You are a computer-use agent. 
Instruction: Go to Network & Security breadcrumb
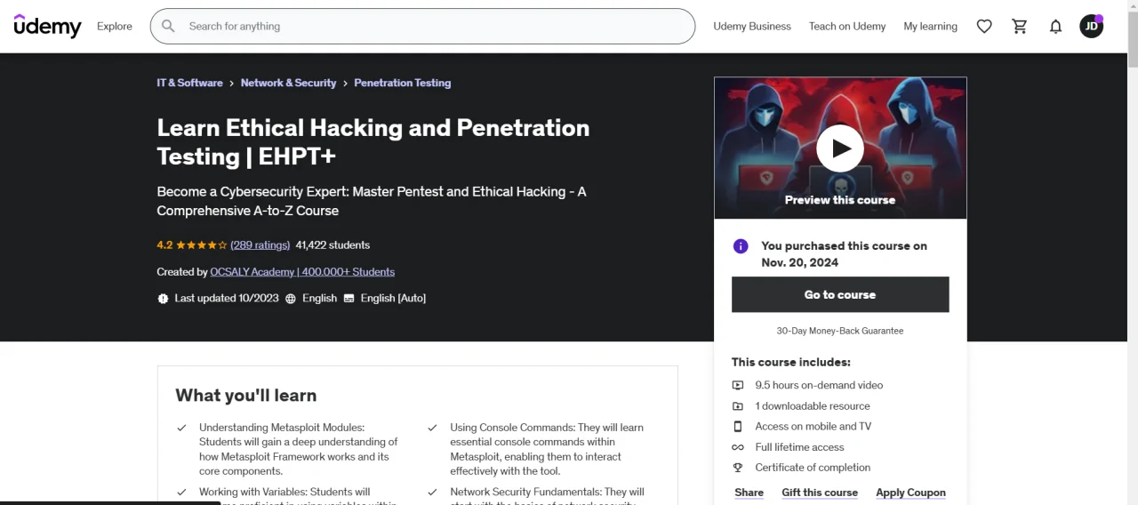tap(288, 83)
